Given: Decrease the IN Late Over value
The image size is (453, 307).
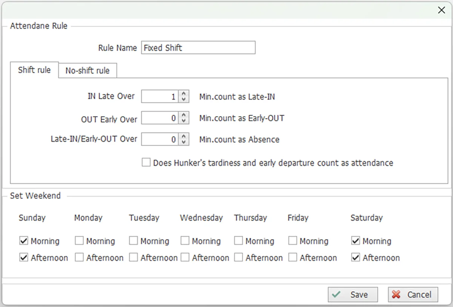Looking at the screenshot, I should point(183,100).
